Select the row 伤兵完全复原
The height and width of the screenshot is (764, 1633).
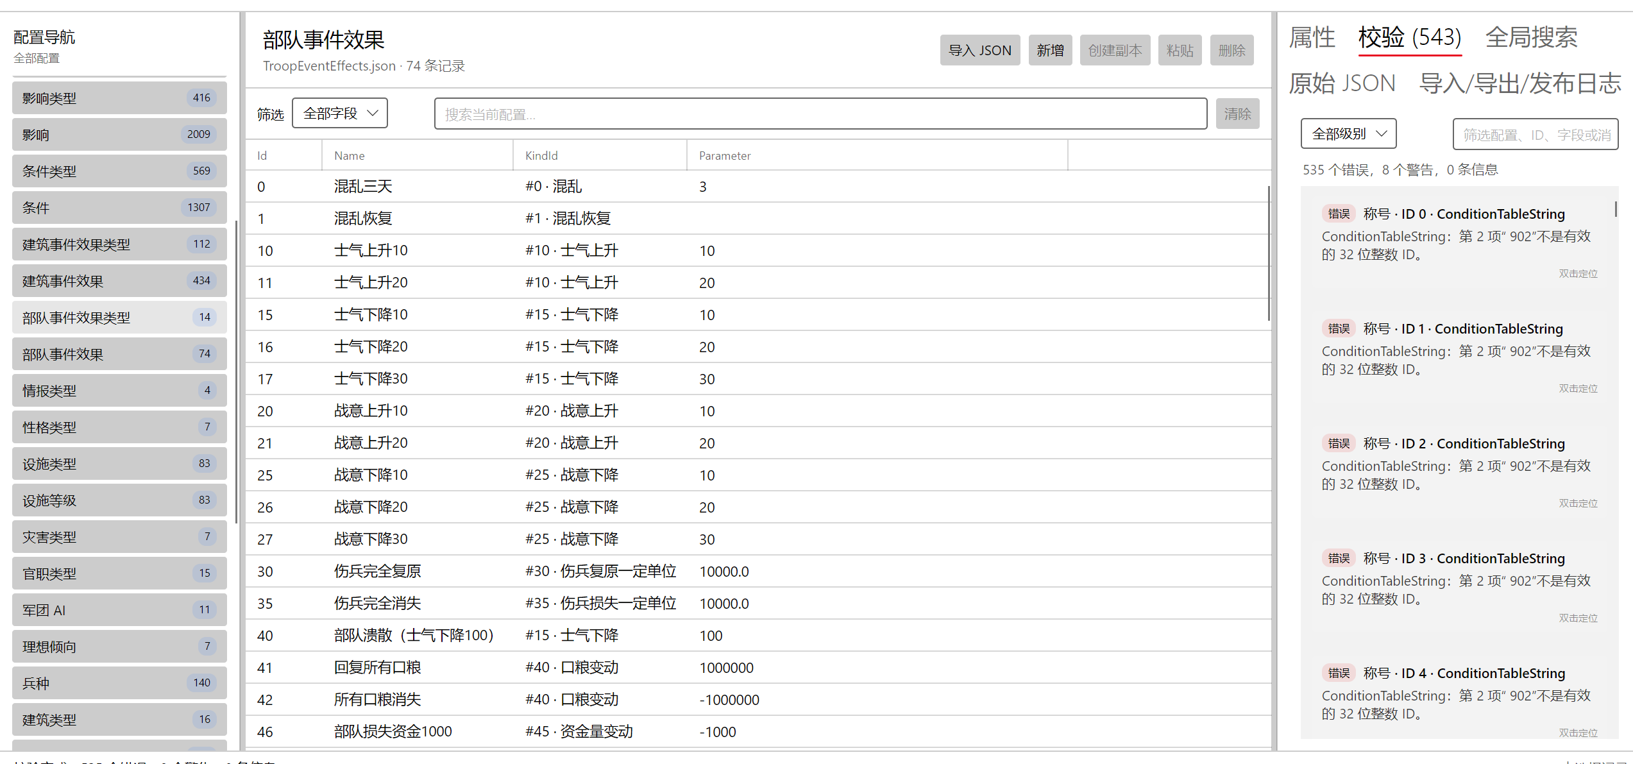[757, 572]
